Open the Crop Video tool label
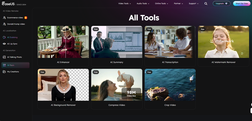 point(170,105)
